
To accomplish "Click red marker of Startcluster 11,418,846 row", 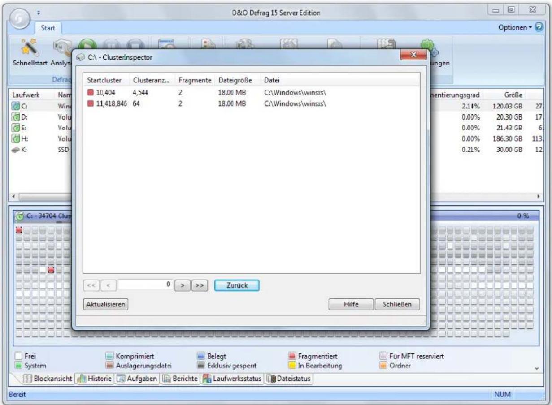I will coord(91,104).
